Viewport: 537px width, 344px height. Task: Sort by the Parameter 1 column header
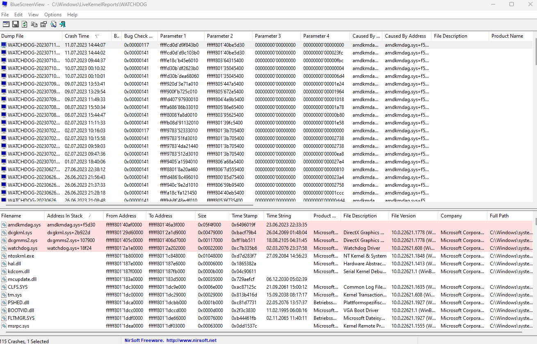(181, 36)
